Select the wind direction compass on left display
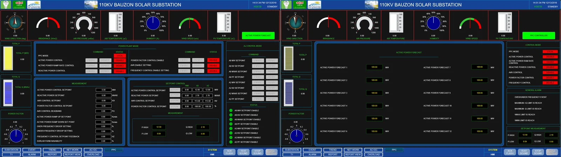Image resolution: width=561 pixels, height=157 pixels. click(15, 23)
